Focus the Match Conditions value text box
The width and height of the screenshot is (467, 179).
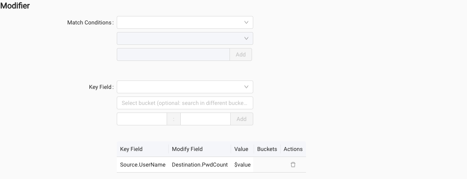173,54
